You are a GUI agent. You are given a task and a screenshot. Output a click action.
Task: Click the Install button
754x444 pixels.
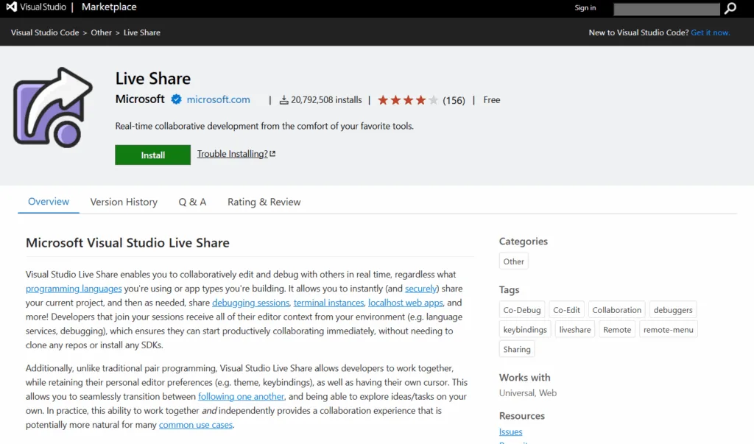(x=152, y=155)
